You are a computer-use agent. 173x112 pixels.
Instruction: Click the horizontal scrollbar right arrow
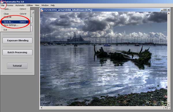click(166, 108)
